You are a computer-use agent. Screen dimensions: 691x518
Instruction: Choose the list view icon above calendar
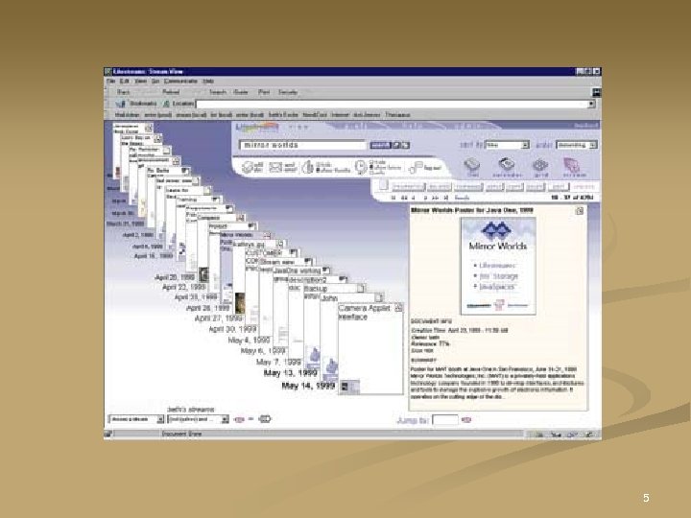point(471,165)
